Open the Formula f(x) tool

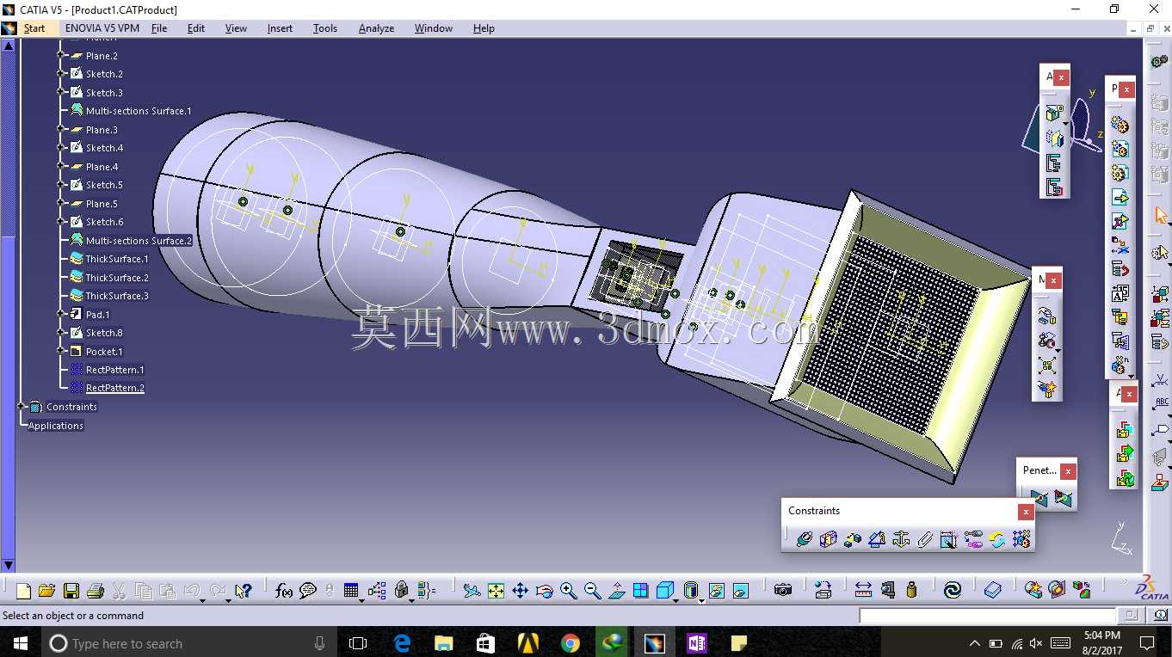283,591
